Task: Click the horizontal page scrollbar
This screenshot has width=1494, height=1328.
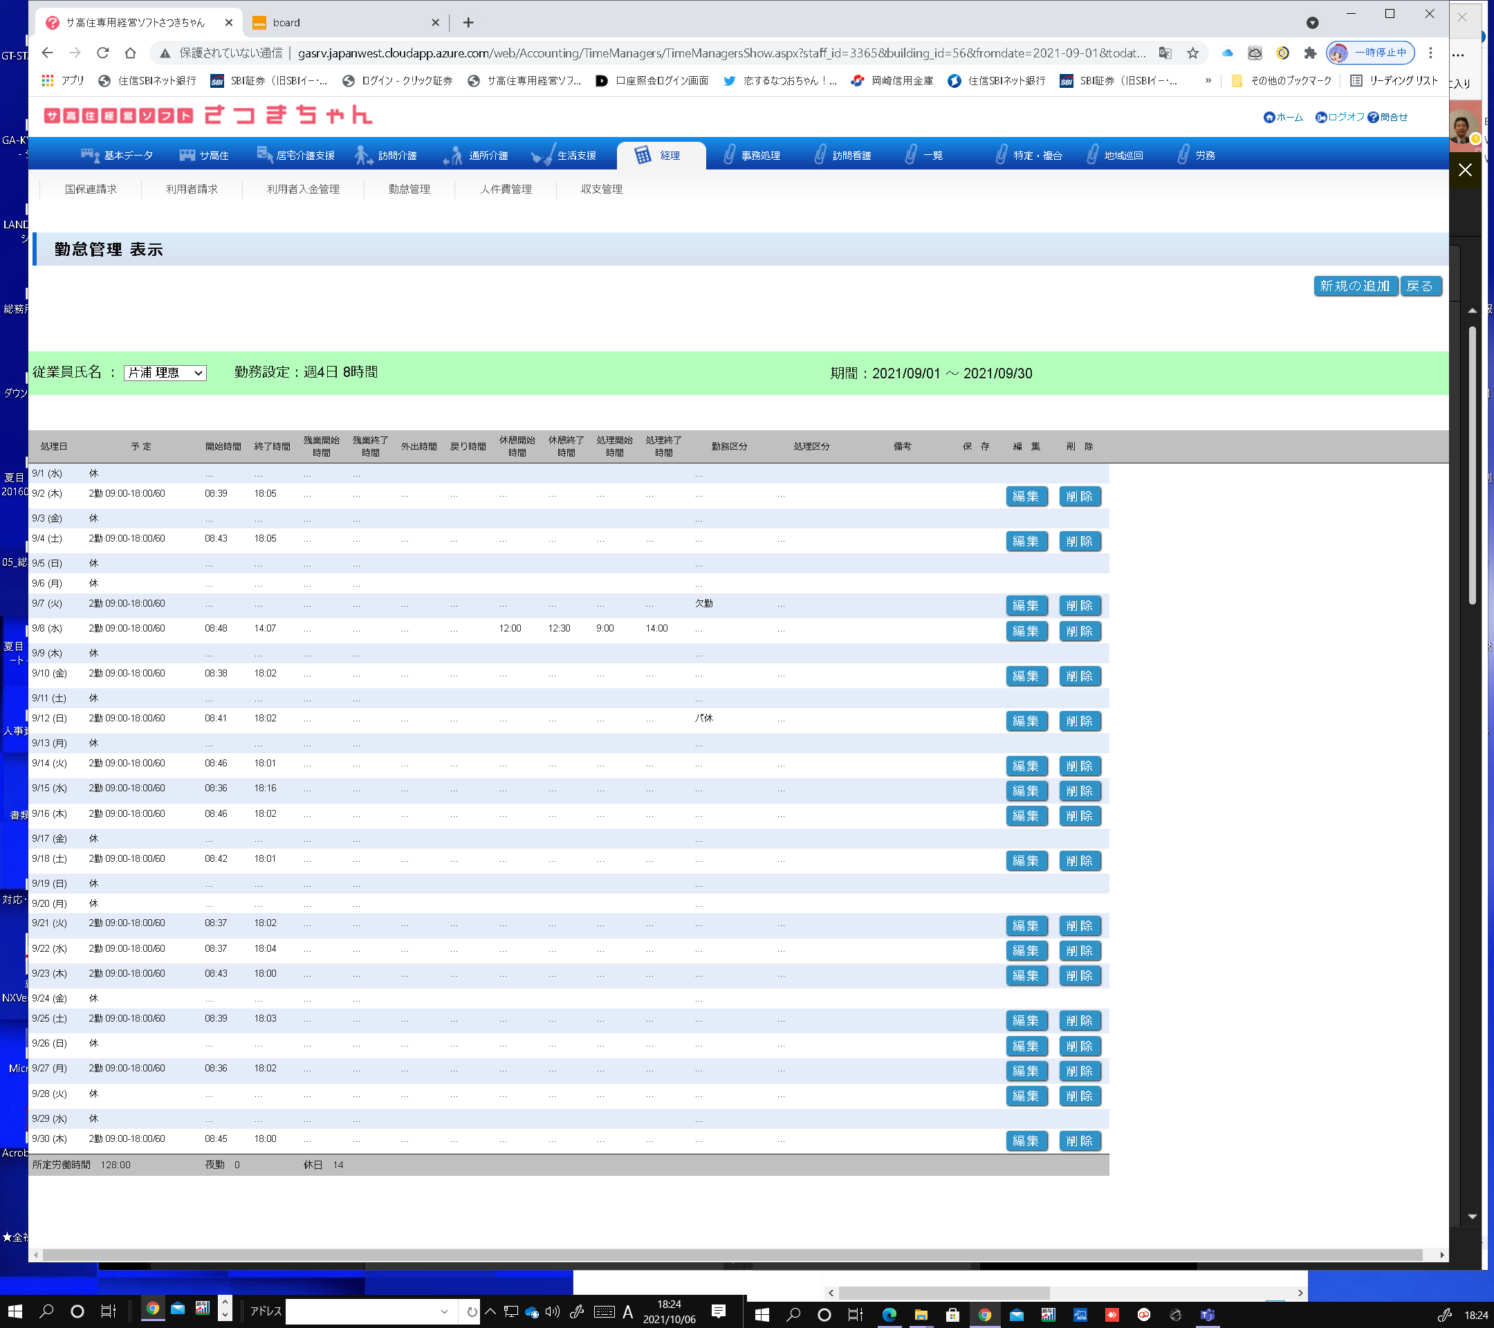Action: coord(731,1254)
